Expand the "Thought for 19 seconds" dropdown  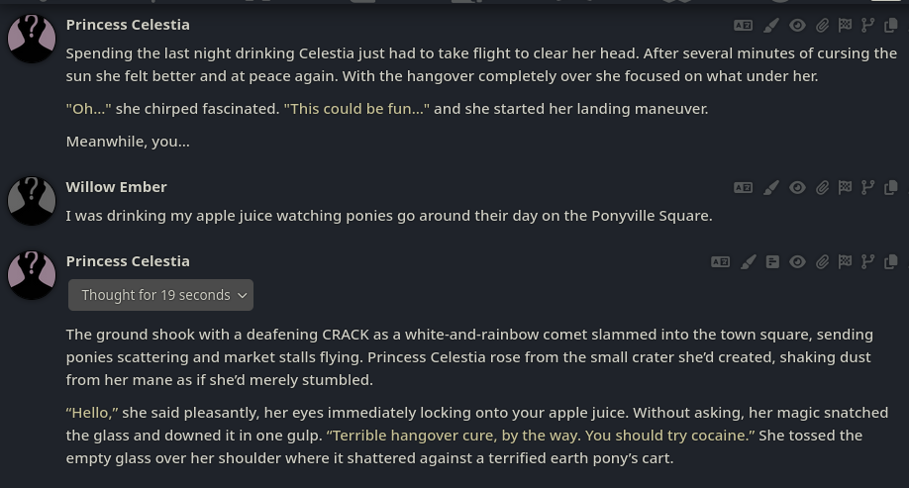point(161,295)
